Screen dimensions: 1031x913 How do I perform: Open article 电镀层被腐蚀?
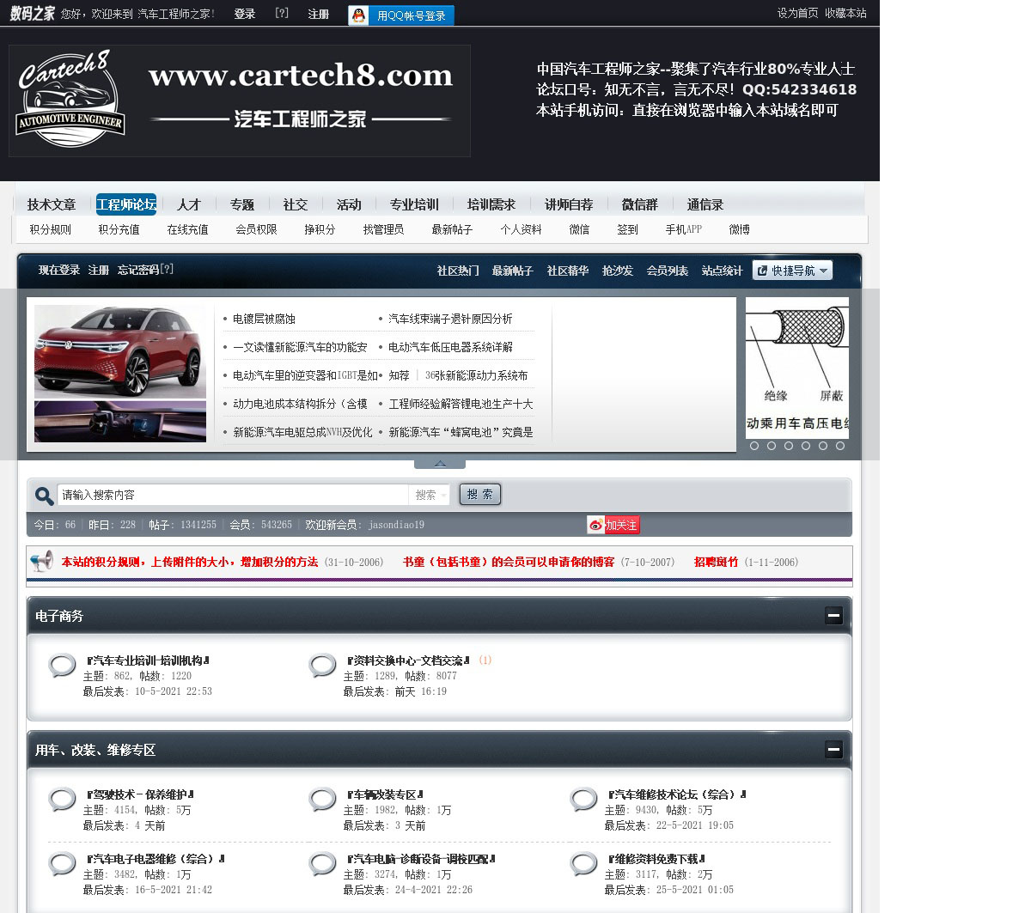click(264, 319)
